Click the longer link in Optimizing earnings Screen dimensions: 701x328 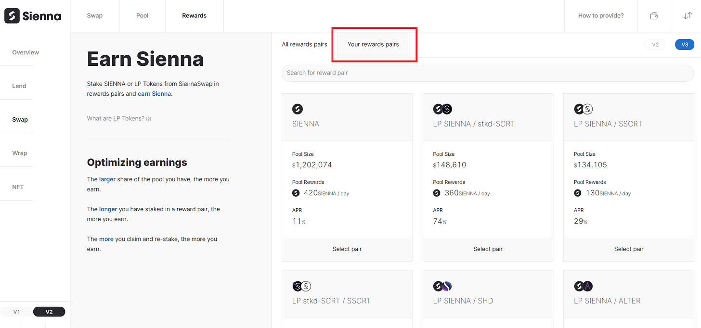[108, 209]
